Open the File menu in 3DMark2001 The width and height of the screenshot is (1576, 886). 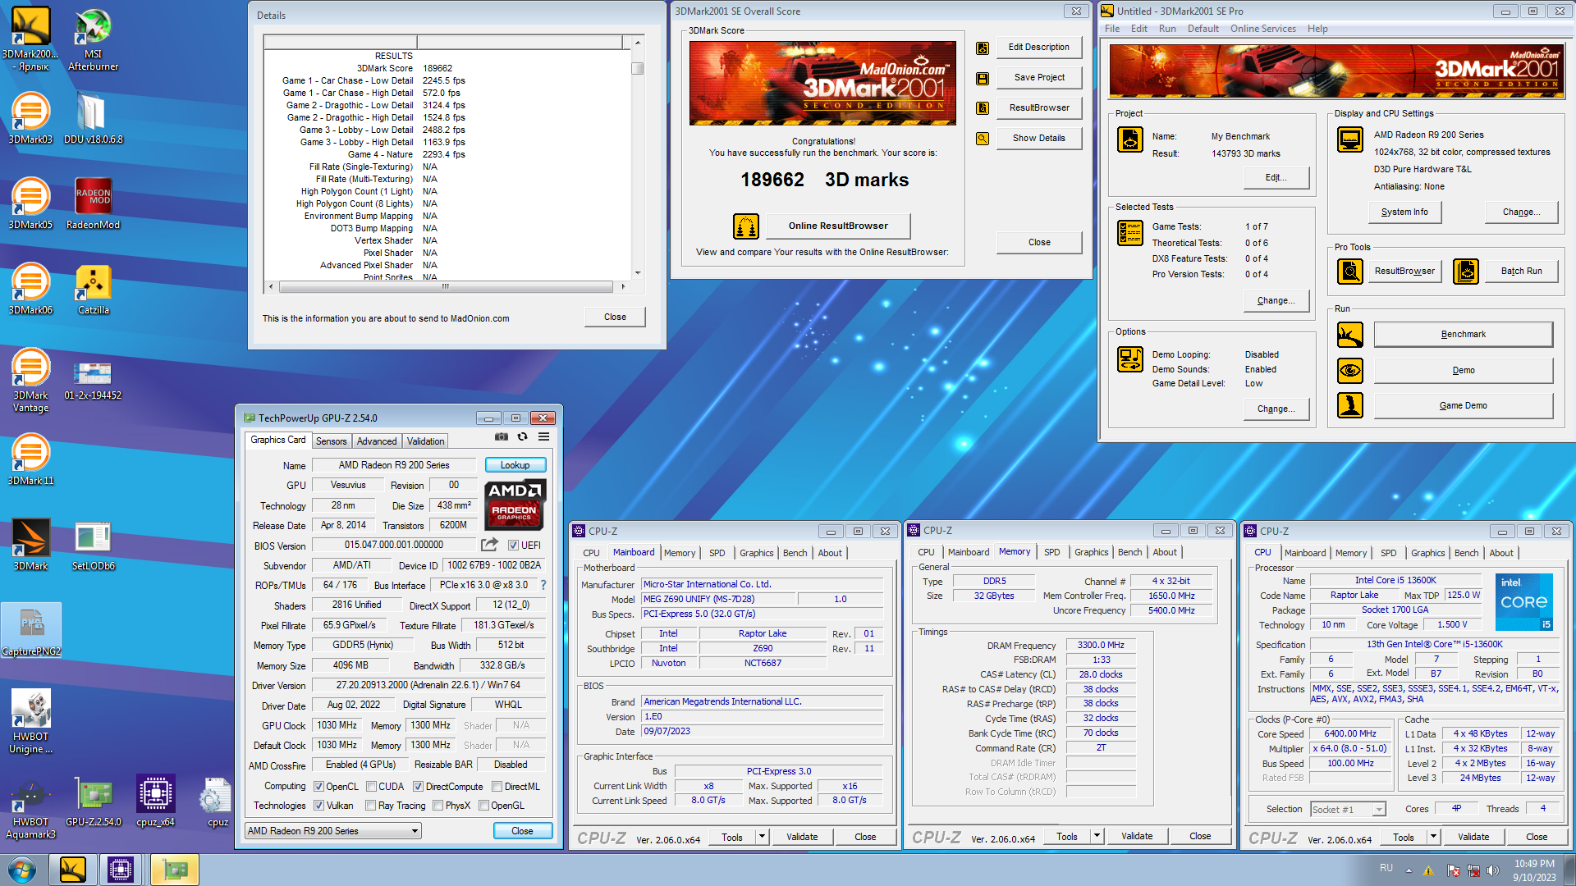click(1112, 29)
